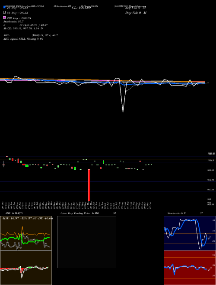This screenshot has width=216, height=285.
Task: Click the Intra Day Trading Price & MRSI title
Action: click(x=88, y=213)
